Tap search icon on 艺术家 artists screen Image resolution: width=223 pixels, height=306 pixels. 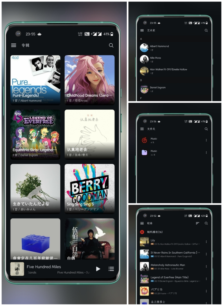206,31
